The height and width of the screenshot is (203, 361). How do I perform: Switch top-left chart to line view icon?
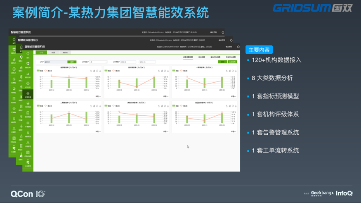91,71
